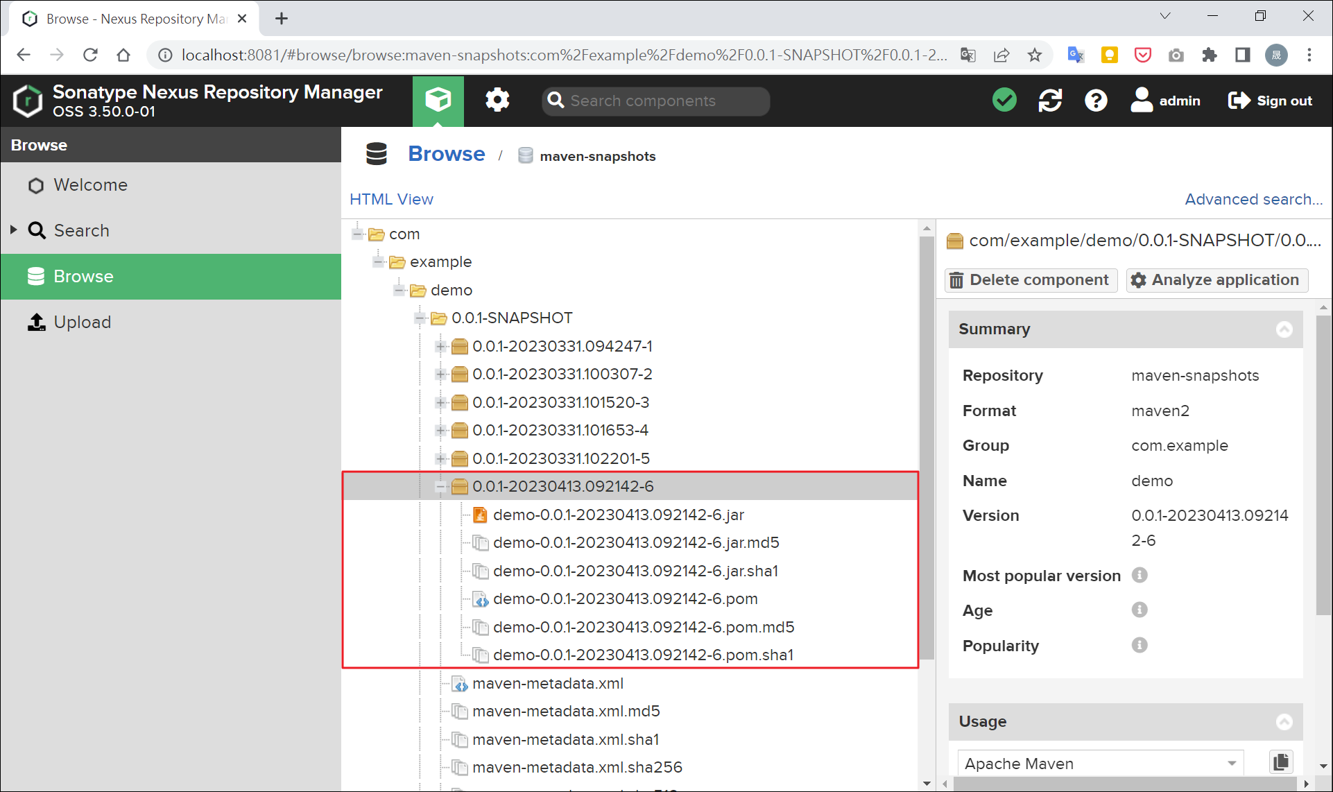Open the admin user account icon
The height and width of the screenshot is (792, 1333).
(1142, 100)
